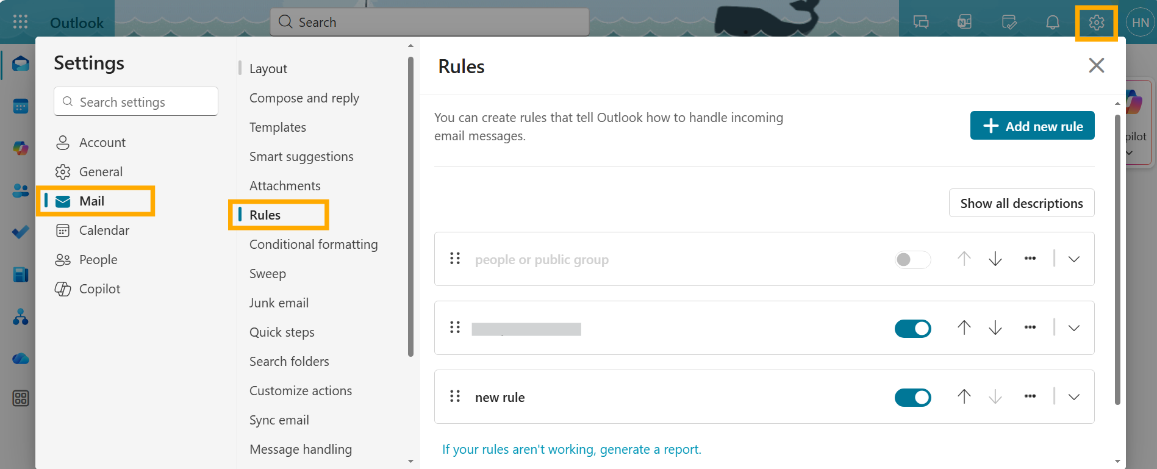Screen dimensions: 1157x469
Task: Open Sync email settings
Action: coord(279,420)
